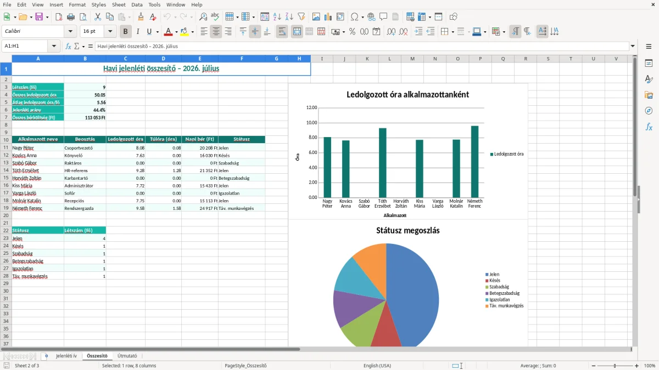Open background color dropdown arrow
Viewport: 659px width, 370px height.
click(192, 32)
